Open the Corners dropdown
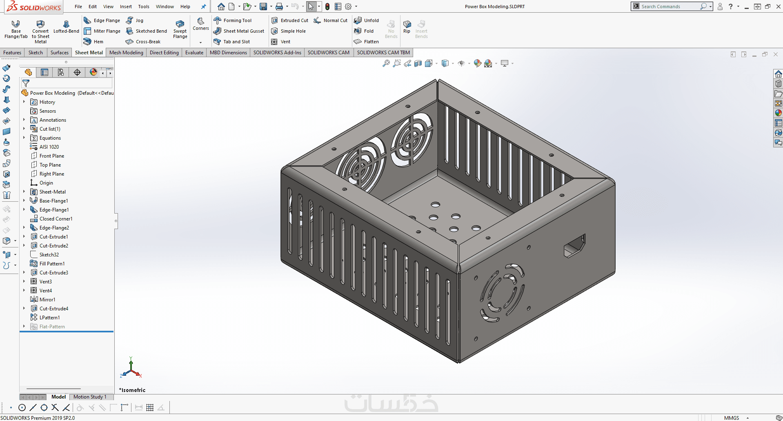This screenshot has width=783, height=421. point(200,42)
